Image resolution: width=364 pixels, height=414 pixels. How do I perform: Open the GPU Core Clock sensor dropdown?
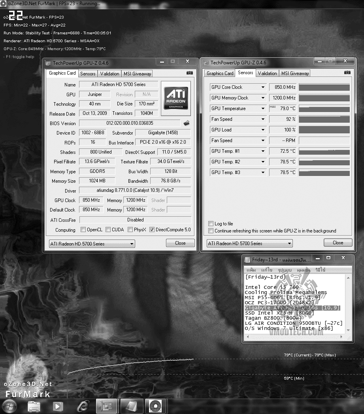tap(263, 87)
